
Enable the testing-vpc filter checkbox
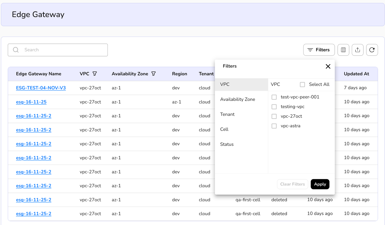point(274,107)
